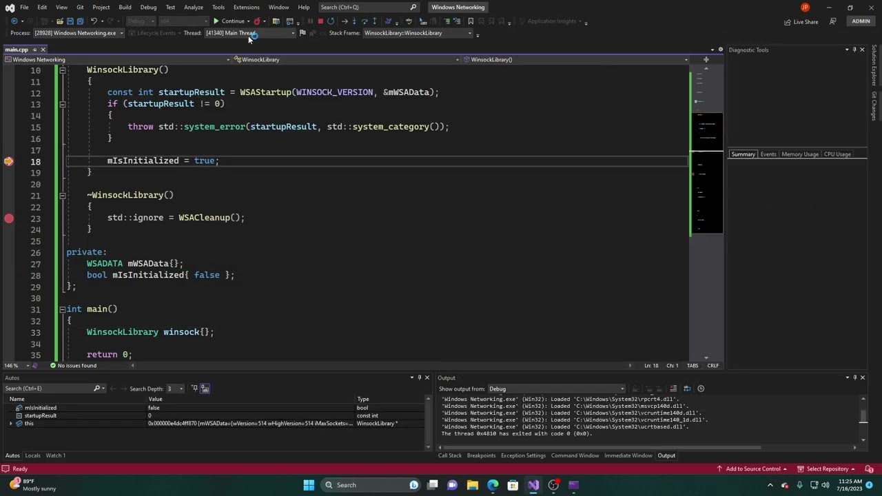Expand the 'this' variable in Autos
This screenshot has width=882, height=496.
click(x=11, y=424)
